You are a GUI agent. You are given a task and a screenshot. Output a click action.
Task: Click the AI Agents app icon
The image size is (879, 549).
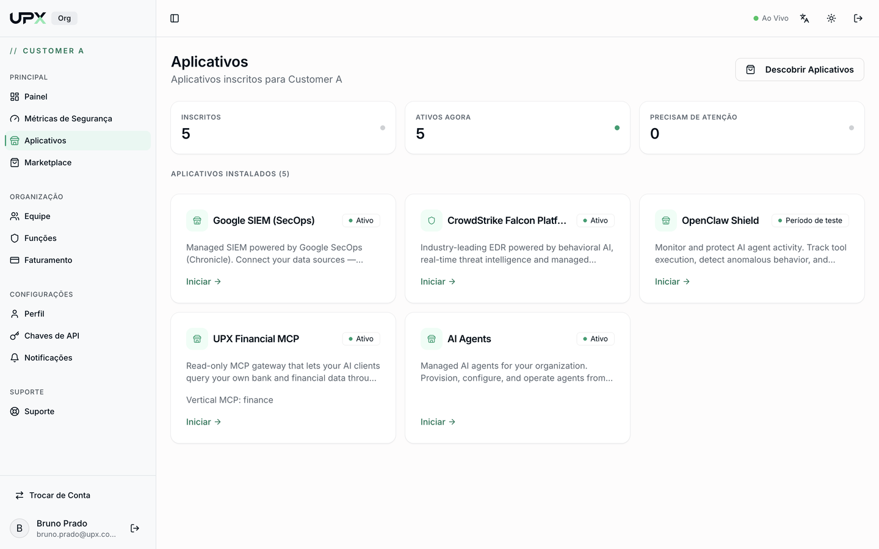[432, 339]
